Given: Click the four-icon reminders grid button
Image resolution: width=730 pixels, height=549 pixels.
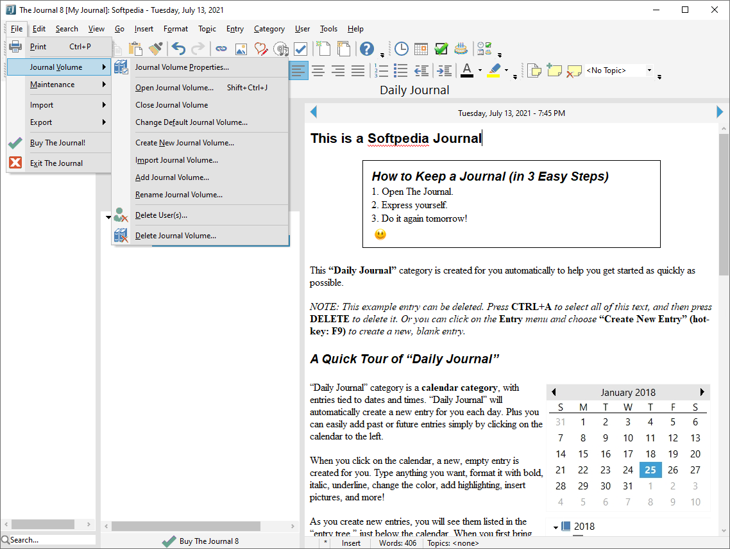Looking at the screenshot, I should pyautogui.click(x=484, y=48).
